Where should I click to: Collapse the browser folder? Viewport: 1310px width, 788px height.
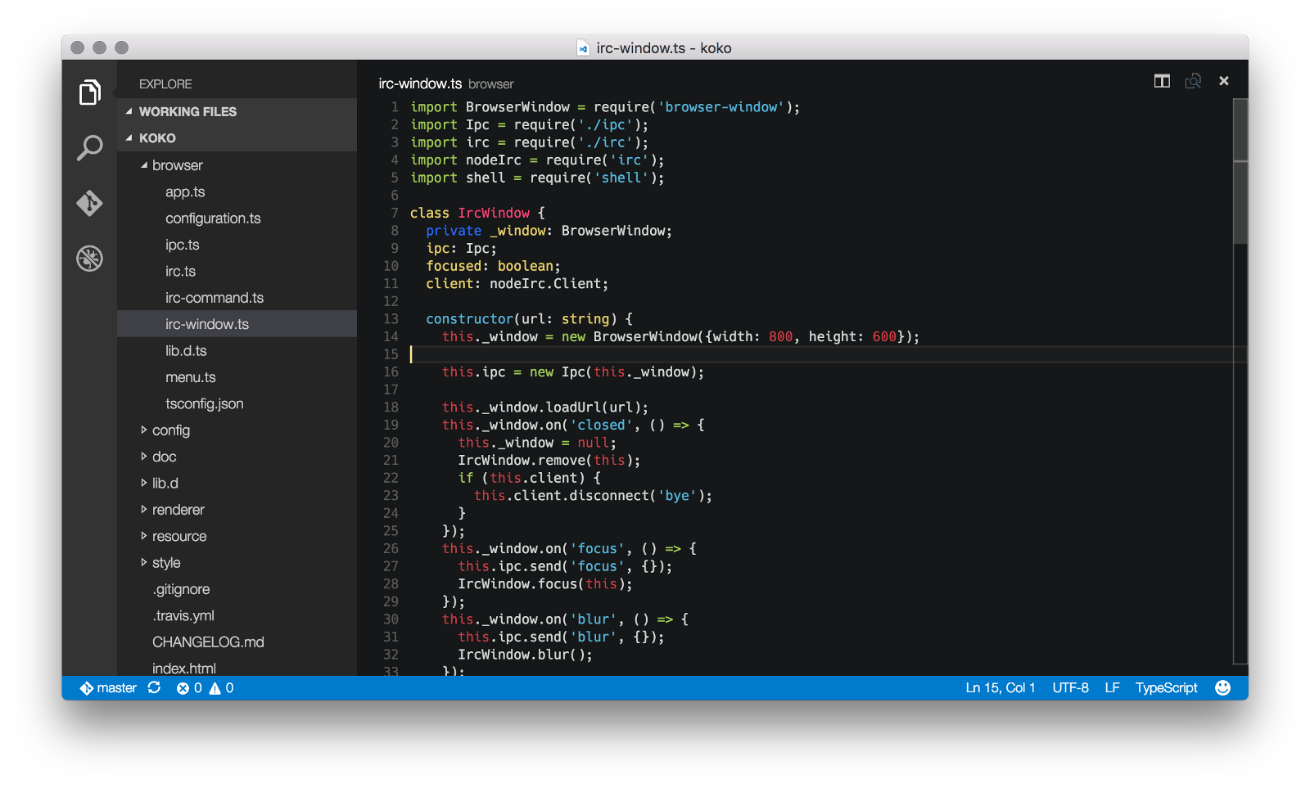pos(144,165)
